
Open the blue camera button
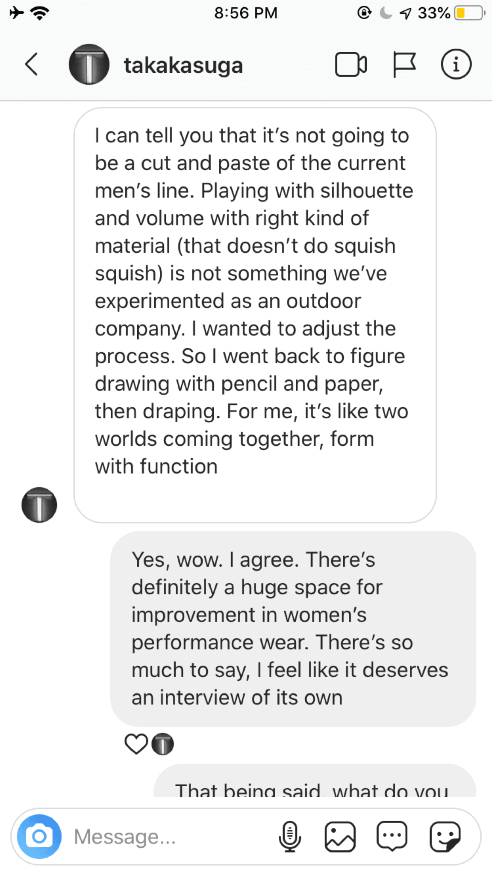[x=39, y=836]
